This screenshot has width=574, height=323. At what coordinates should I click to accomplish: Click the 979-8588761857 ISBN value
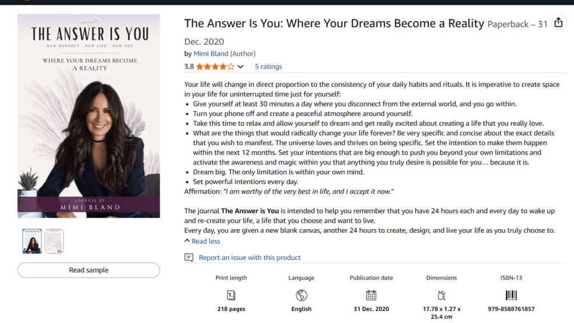511,309
